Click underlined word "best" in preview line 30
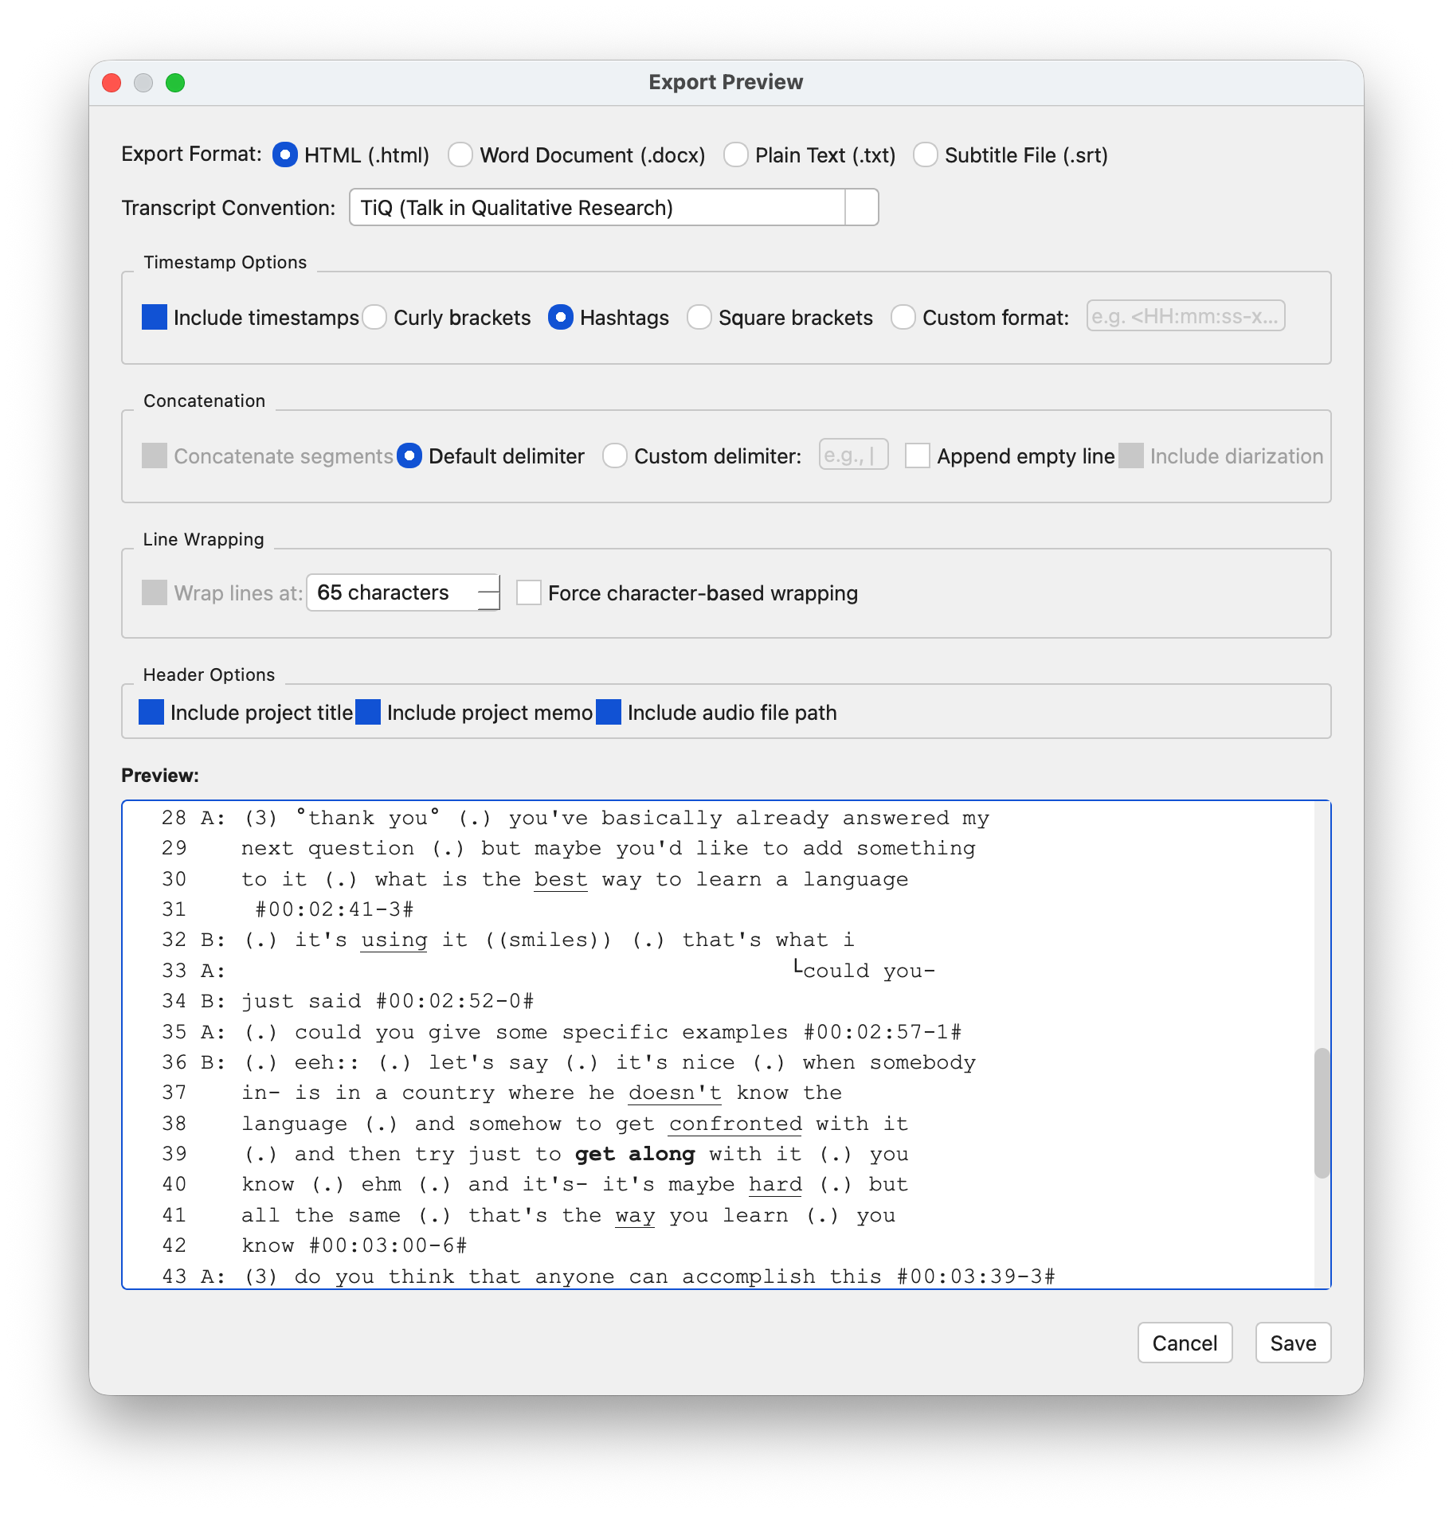1453x1513 pixels. click(561, 880)
